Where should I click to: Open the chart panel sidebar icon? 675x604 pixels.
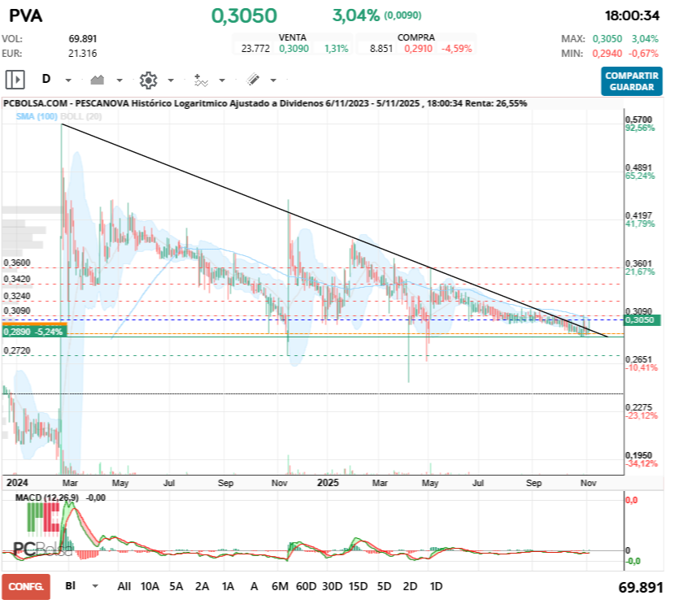point(14,79)
